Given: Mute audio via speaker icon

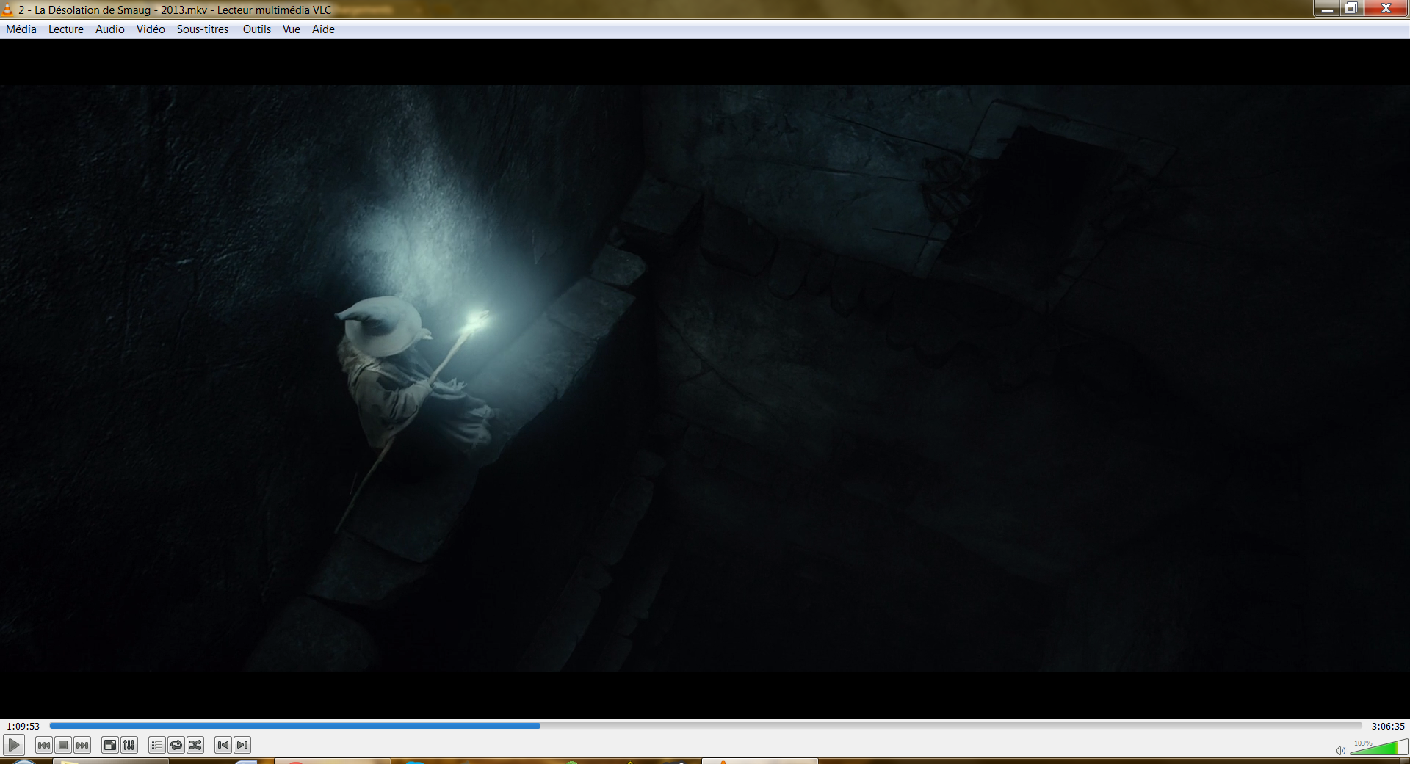Looking at the screenshot, I should point(1340,750).
